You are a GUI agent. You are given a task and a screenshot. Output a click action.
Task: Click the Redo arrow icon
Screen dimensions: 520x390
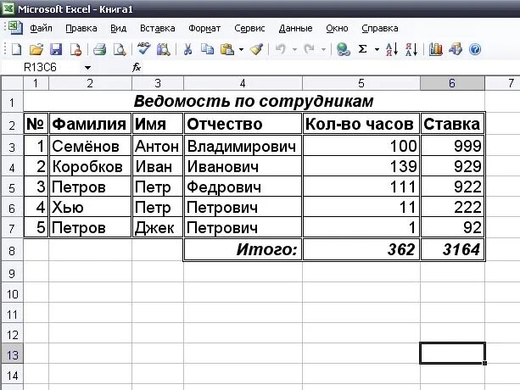pyautogui.click(x=309, y=50)
